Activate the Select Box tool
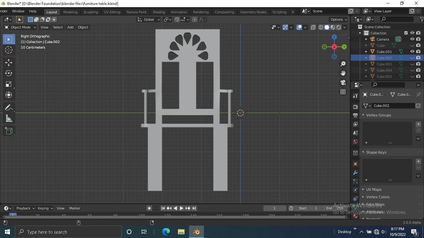The height and width of the screenshot is (238, 424). (9, 39)
